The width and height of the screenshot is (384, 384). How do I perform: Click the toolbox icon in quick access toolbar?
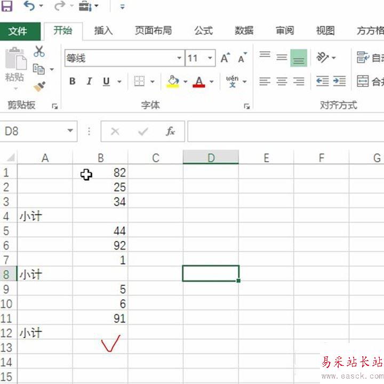coord(85,6)
